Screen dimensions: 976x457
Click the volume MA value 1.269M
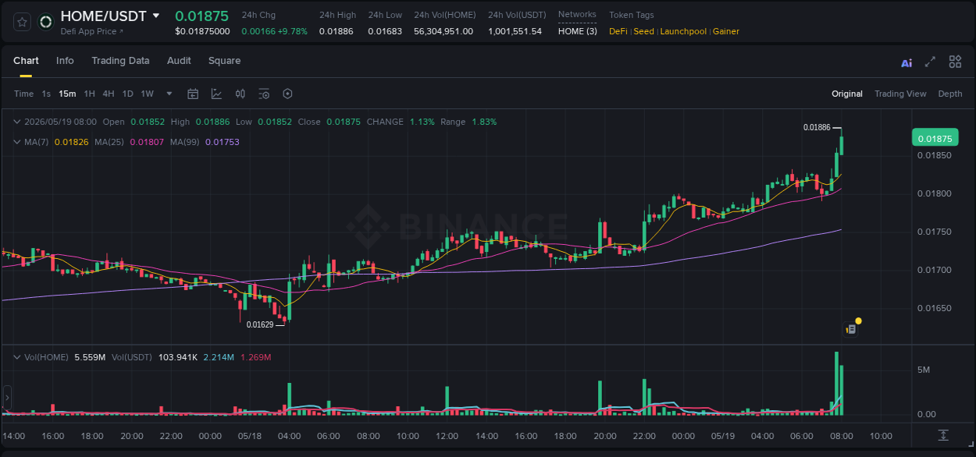[255, 357]
